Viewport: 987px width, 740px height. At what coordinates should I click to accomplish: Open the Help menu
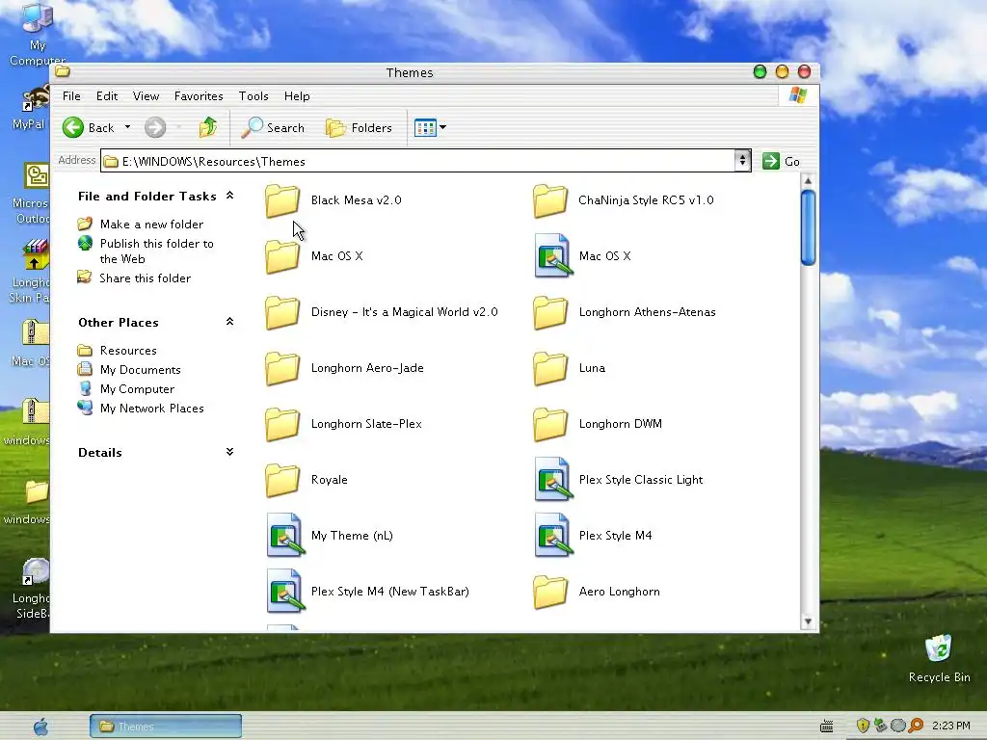(297, 96)
